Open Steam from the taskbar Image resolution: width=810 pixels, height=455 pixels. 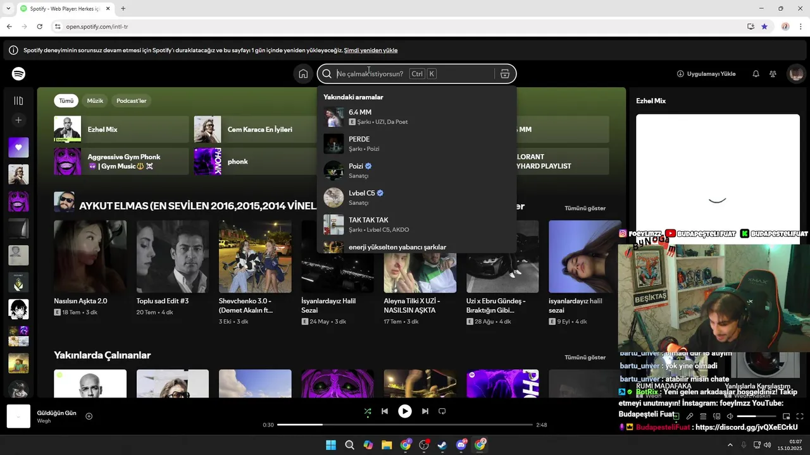(x=442, y=445)
